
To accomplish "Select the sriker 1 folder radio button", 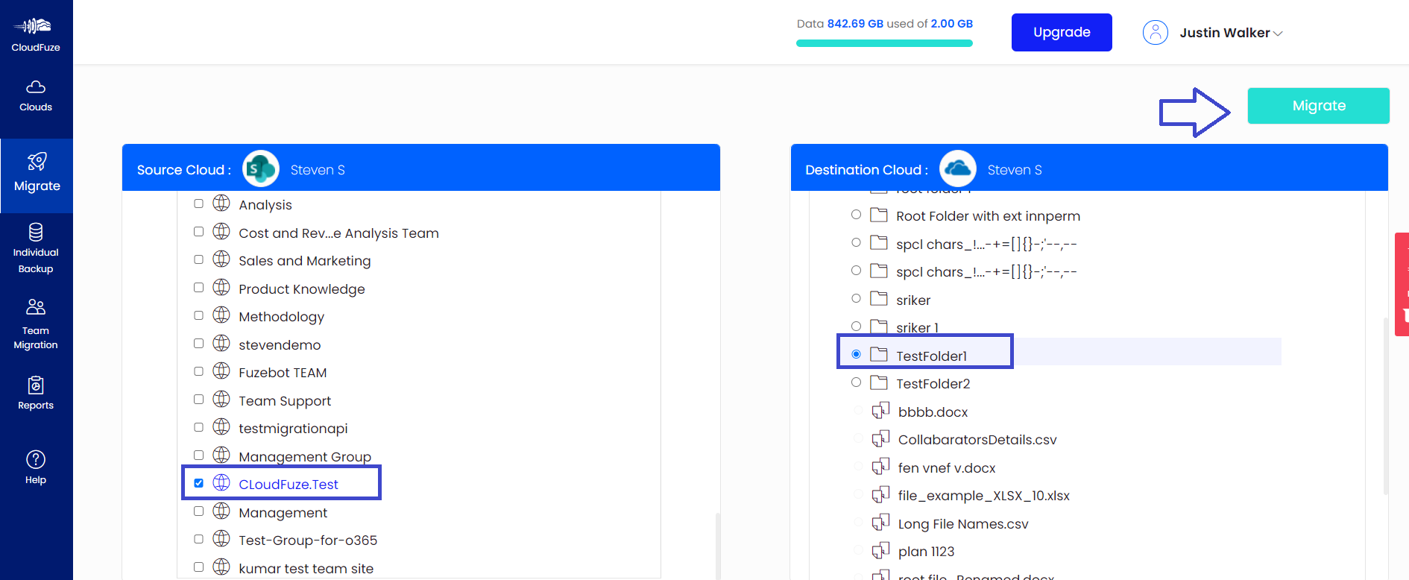I will pyautogui.click(x=856, y=327).
